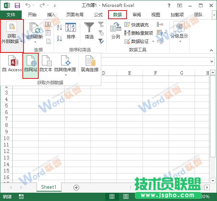Click the What-If Analysis icon
The width and height of the screenshot is (217, 201).
coord(160,33)
